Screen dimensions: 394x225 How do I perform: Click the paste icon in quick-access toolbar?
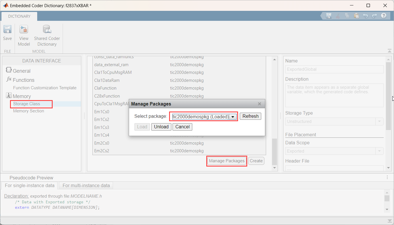[356, 16]
